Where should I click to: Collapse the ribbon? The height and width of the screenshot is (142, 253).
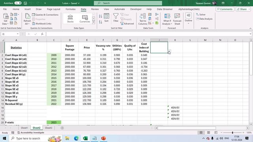250,28
